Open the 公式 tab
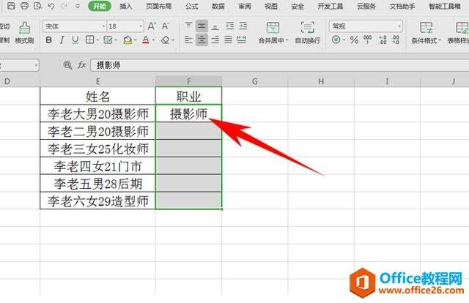This screenshot has width=469, height=303. coord(191,6)
